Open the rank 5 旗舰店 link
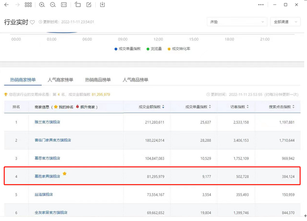Screen dimensions: 307x221 [x=43, y=195]
